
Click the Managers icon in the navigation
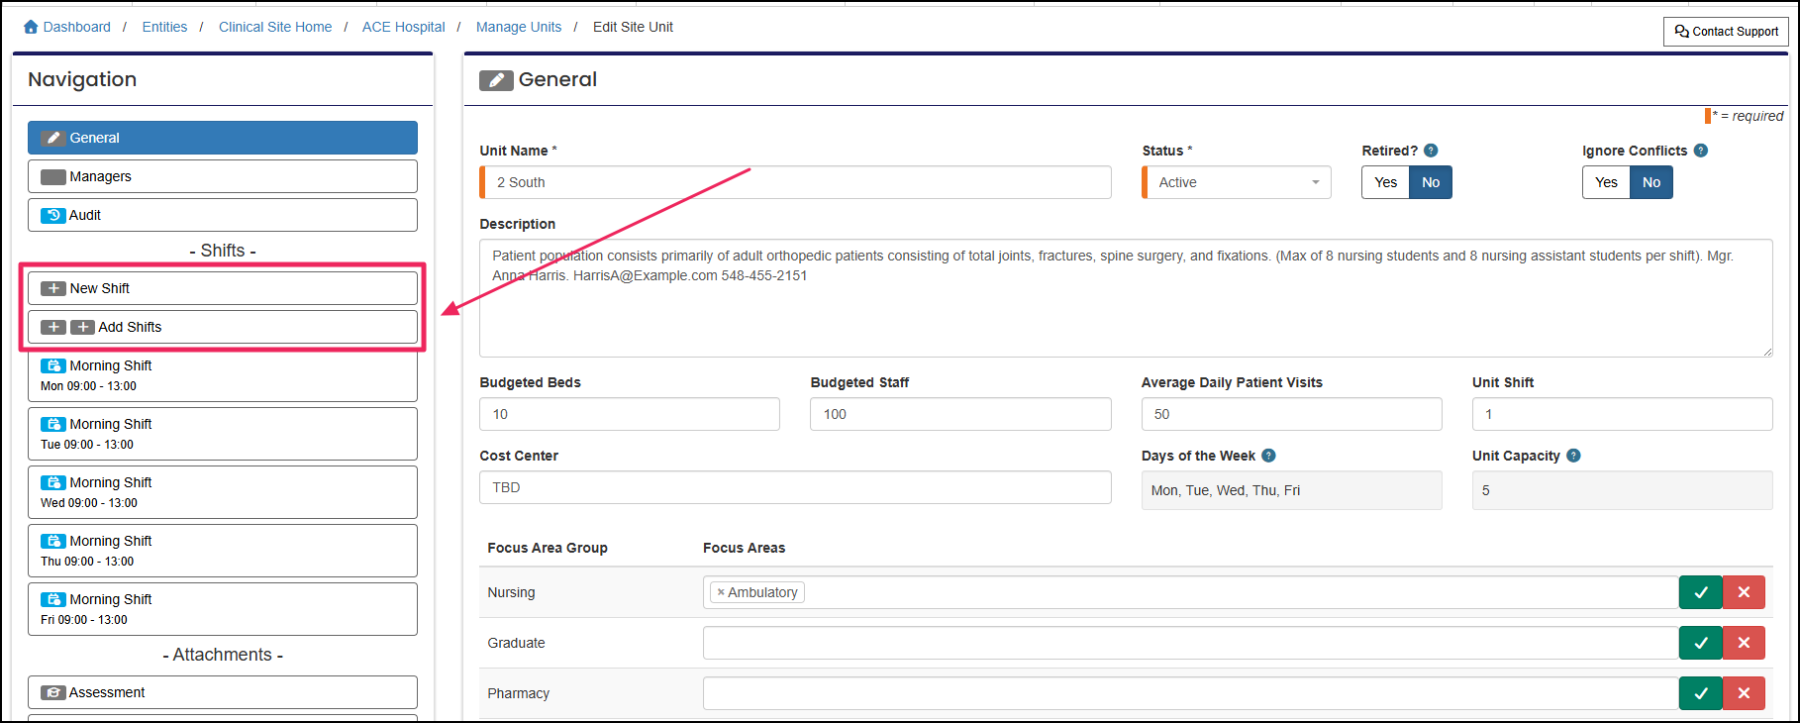point(53,176)
